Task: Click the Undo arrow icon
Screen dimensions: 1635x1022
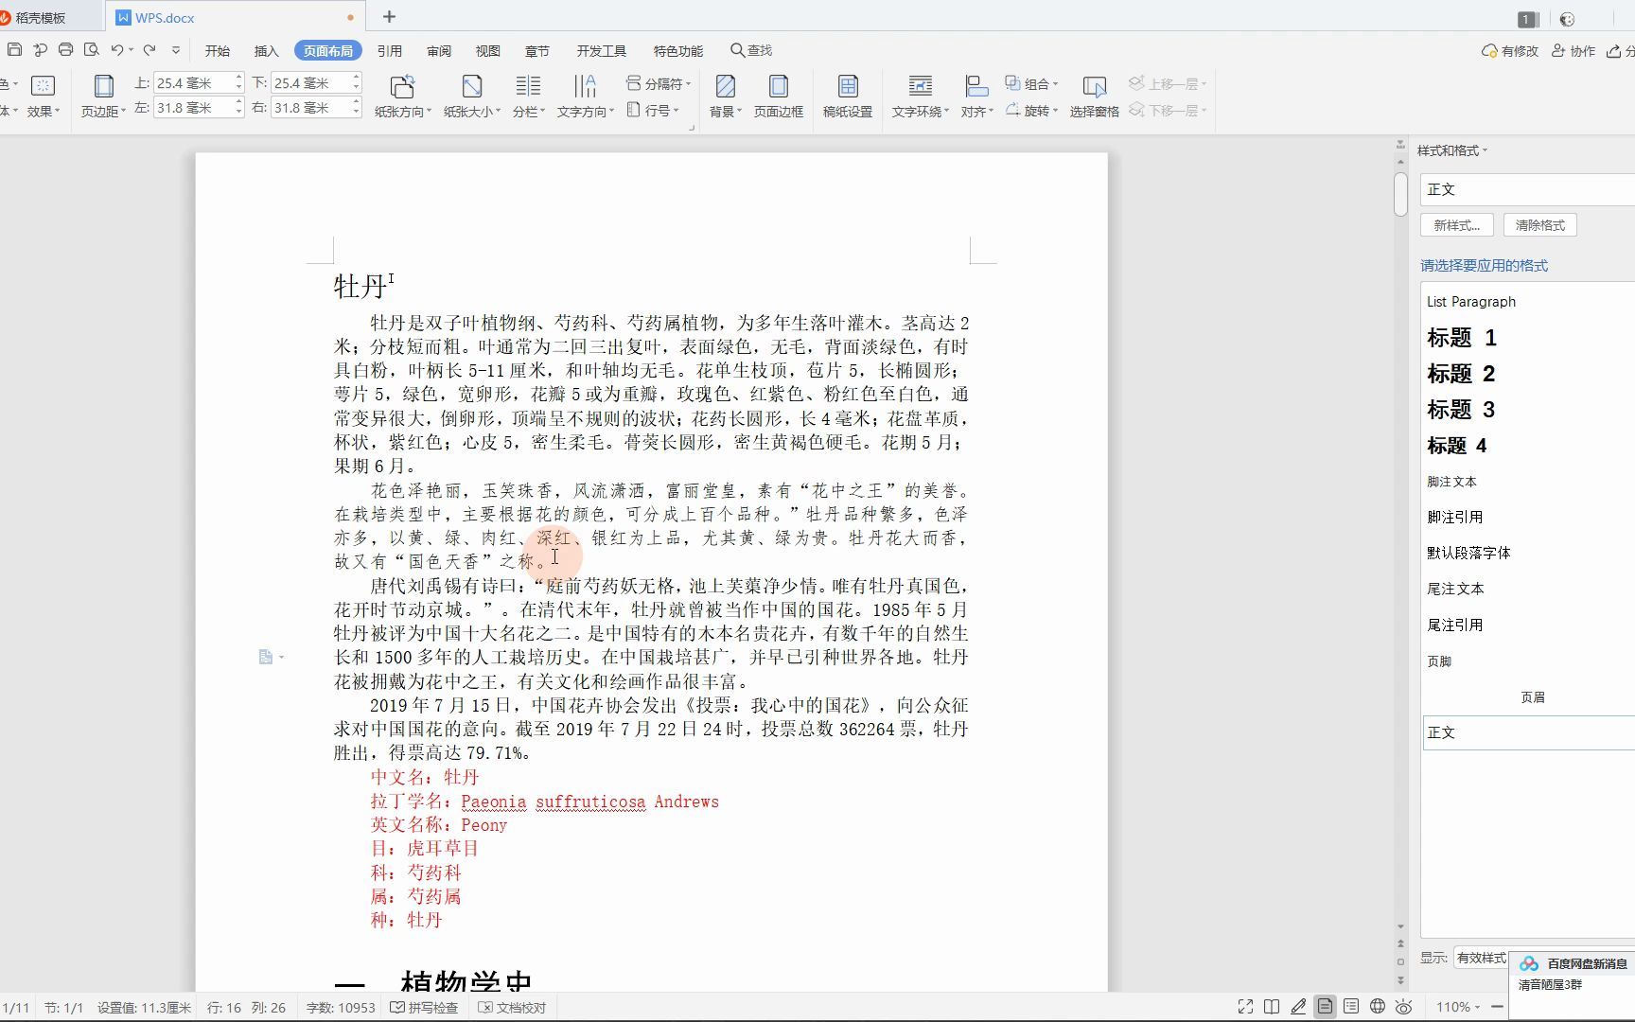Action: coord(117,49)
